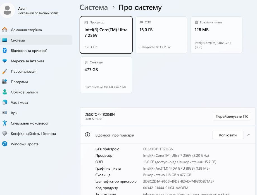Click 2.20 GHz text on processor card
The image size is (257, 195).
pos(91,47)
